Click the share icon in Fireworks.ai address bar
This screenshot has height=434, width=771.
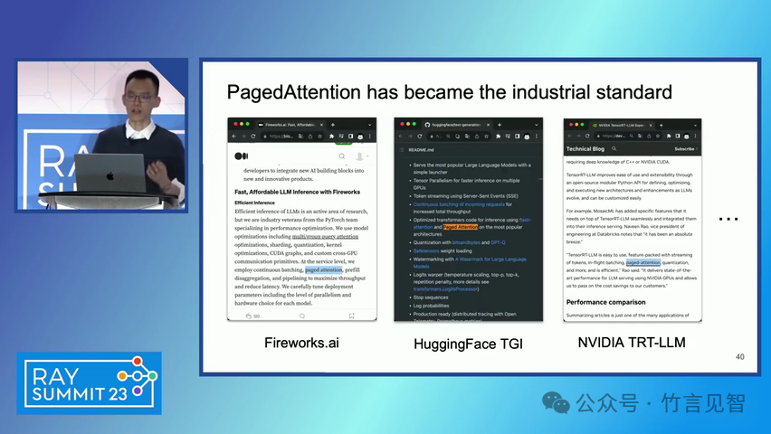310,137
